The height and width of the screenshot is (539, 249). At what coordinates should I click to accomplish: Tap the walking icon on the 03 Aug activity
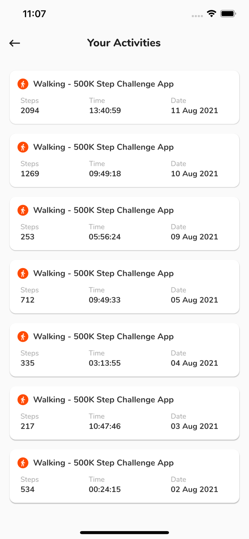coord(23,400)
